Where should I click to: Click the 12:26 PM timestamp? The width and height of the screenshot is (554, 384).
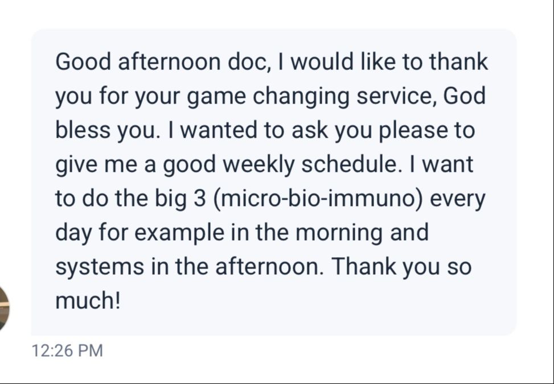(68, 351)
